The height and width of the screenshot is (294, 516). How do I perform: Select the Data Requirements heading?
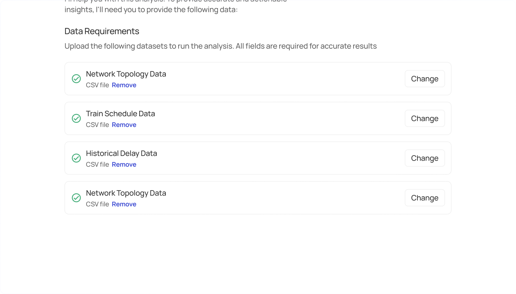(102, 31)
